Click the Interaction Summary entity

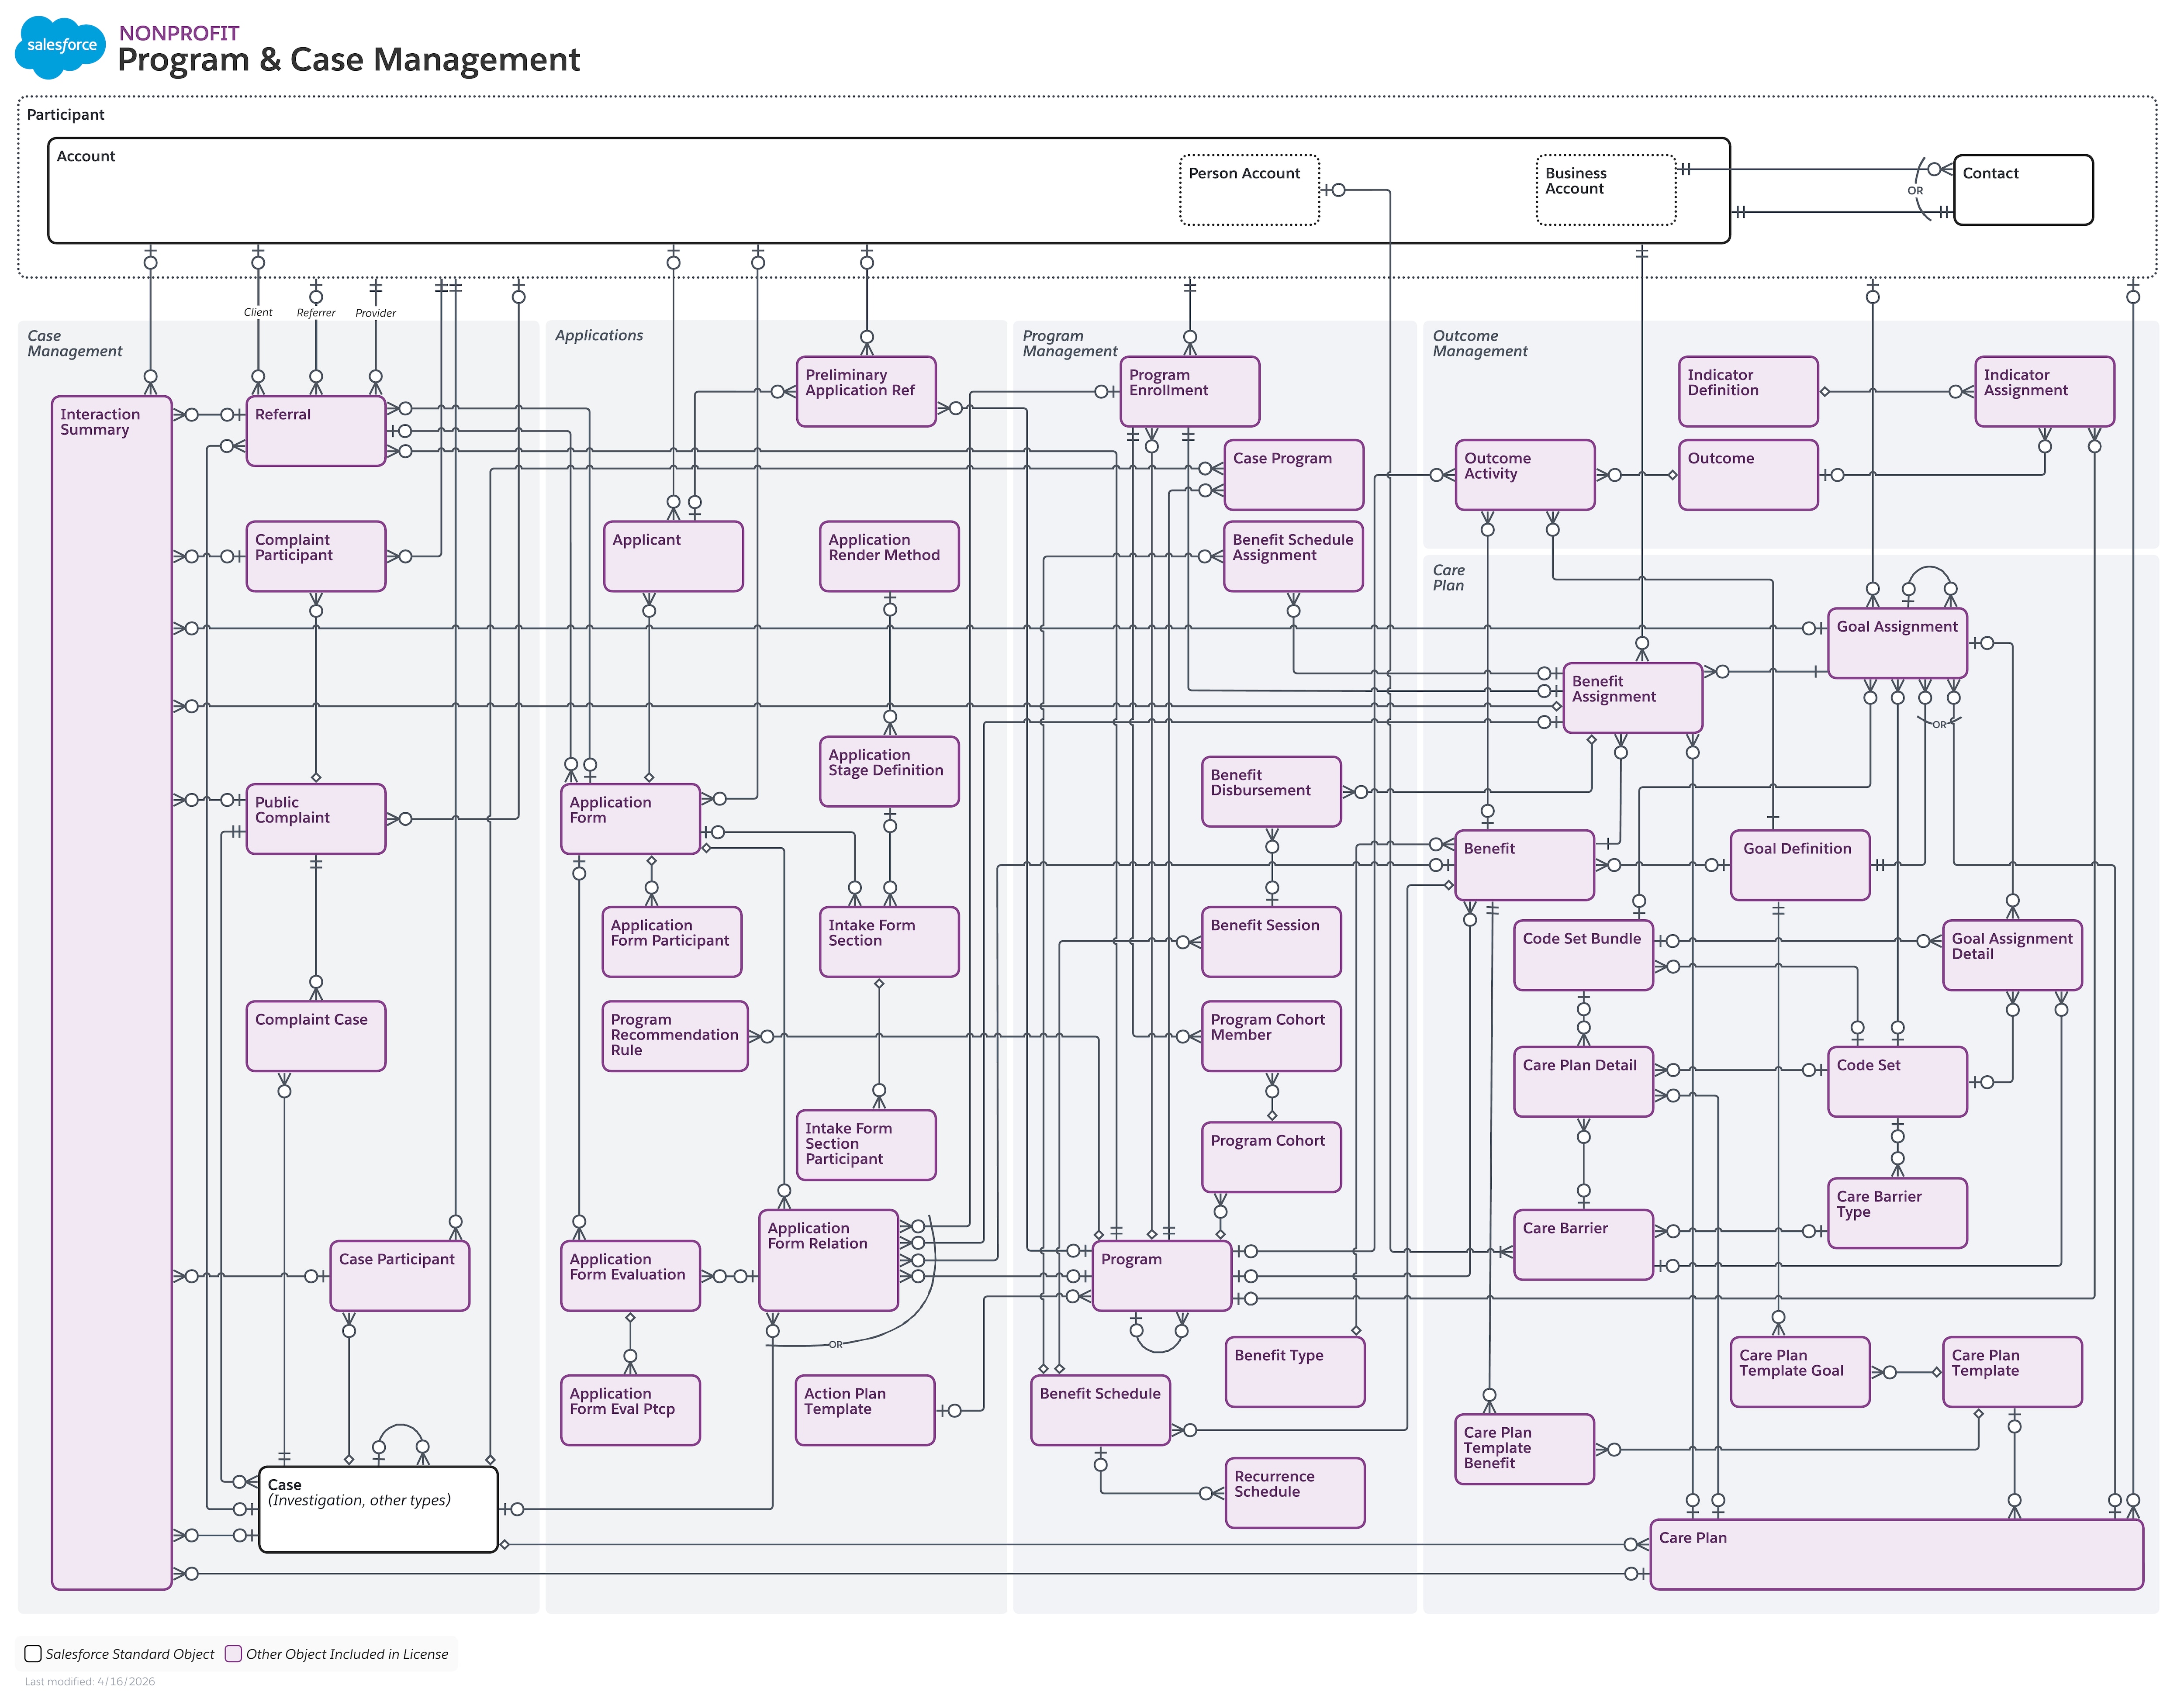112,993
